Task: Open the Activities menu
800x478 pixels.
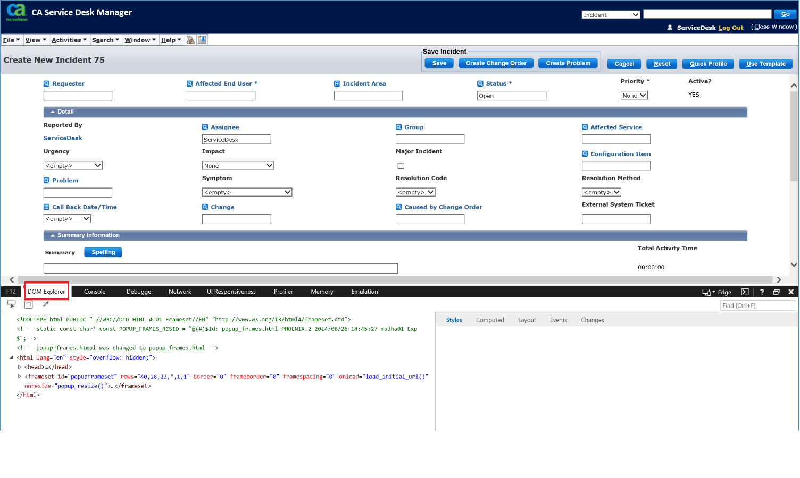Action: click(69, 40)
